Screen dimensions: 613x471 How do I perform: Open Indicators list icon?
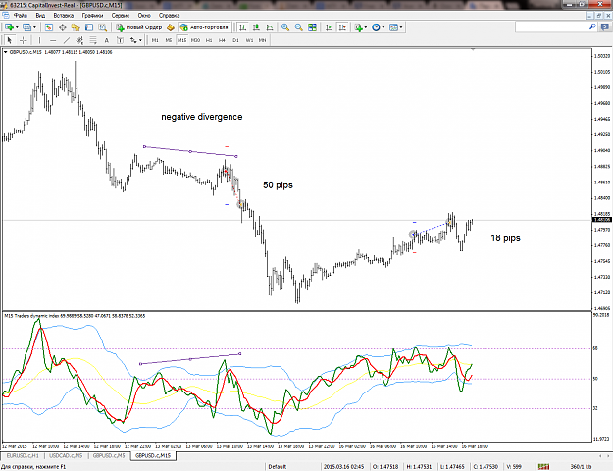[359, 27]
